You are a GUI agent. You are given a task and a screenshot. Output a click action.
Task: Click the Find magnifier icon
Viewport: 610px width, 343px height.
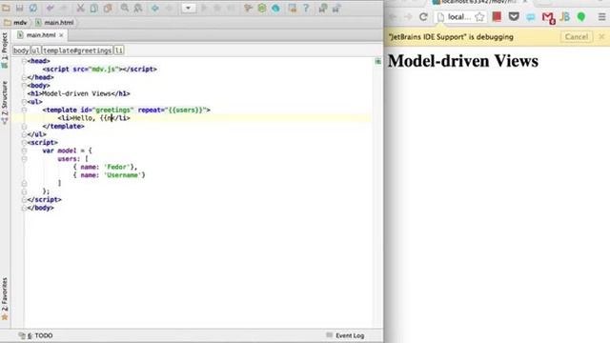click(x=125, y=8)
